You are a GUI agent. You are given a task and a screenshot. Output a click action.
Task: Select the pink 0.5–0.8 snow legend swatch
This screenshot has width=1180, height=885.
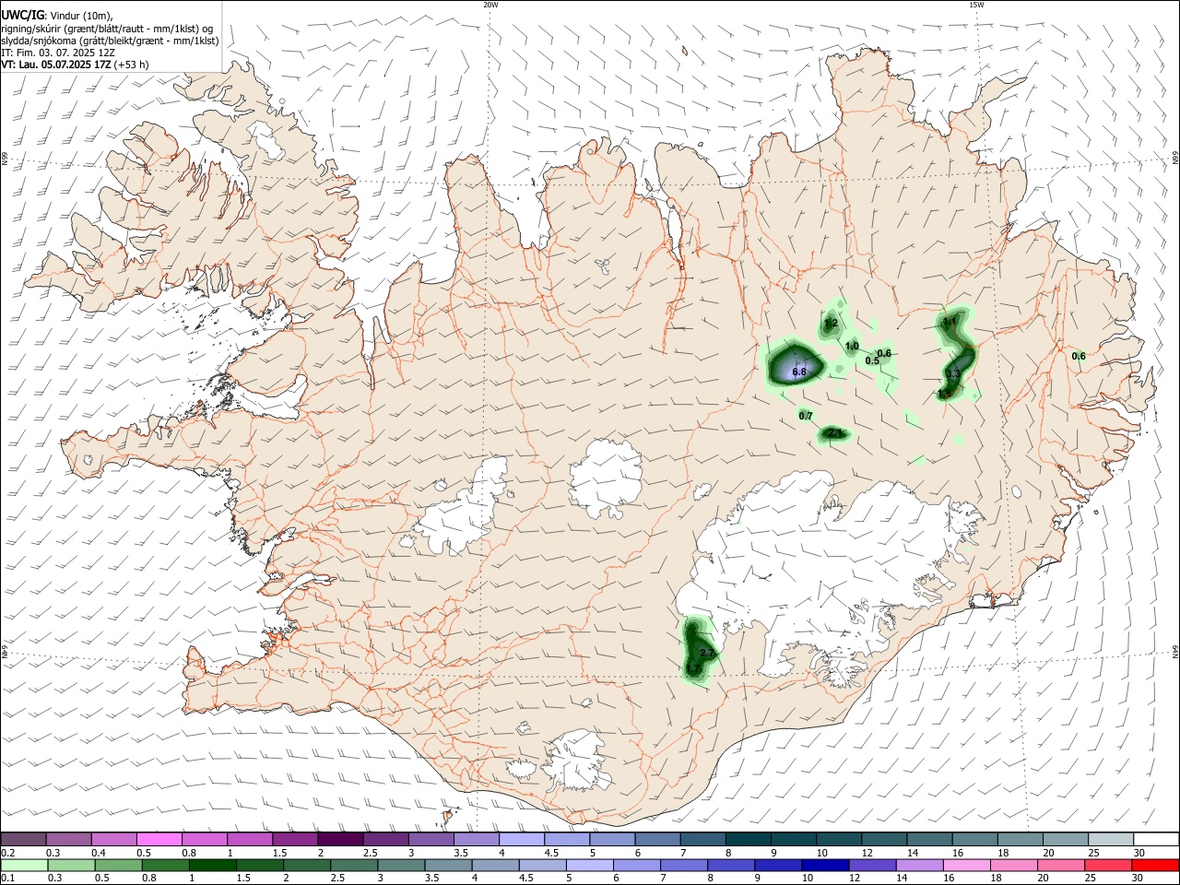click(x=159, y=839)
